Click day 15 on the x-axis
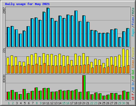Screen dimensions: 136x106 (x=64, y=103)
